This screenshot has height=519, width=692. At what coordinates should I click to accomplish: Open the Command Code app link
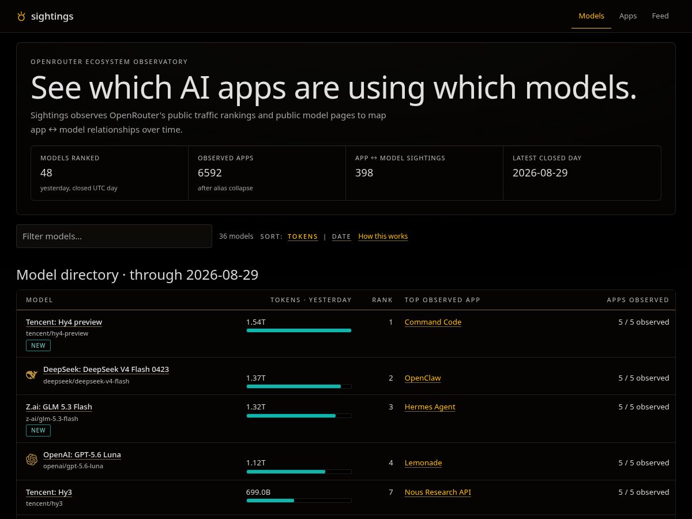click(x=433, y=322)
